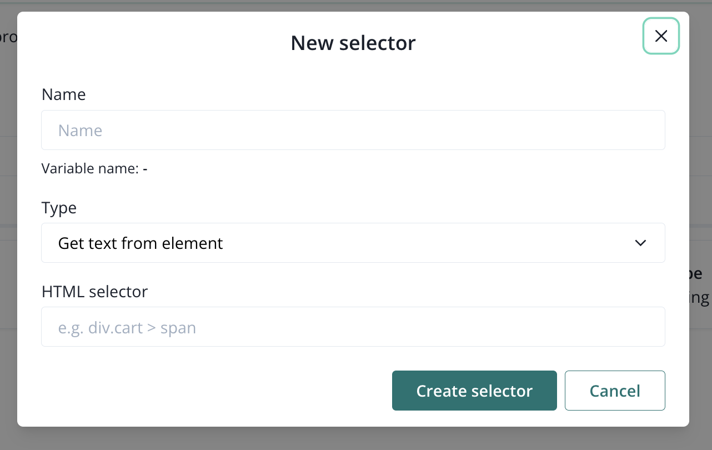712x450 pixels.
Task: Close the New selector dialog with X
Action: click(661, 36)
